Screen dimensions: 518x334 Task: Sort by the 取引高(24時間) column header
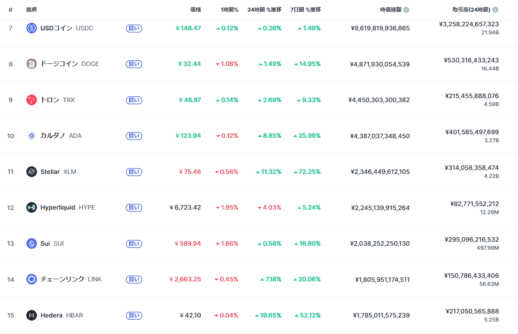471,10
